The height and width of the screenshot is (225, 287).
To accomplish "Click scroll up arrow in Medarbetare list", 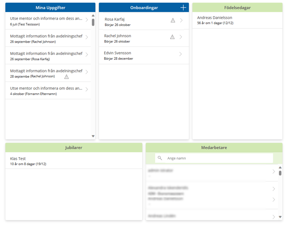I will click(x=280, y=167).
